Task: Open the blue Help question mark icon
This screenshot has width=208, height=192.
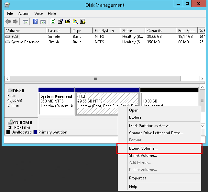Action: pyautogui.click(x=35, y=21)
